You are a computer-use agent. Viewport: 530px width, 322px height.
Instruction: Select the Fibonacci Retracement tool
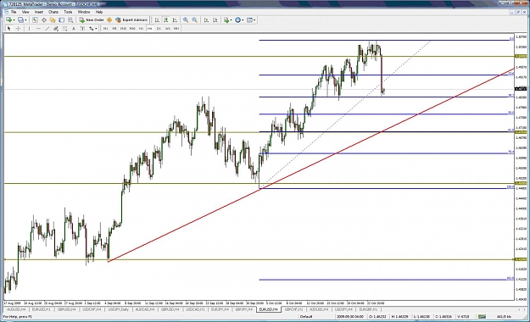coord(64,28)
